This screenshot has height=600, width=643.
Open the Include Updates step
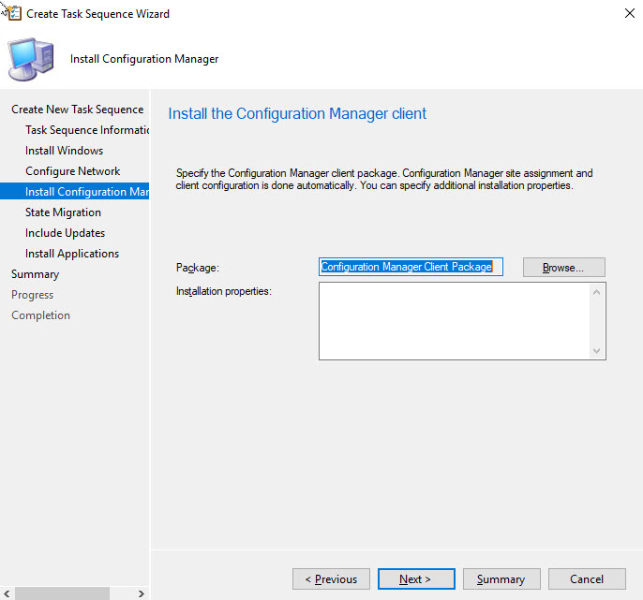(x=65, y=233)
